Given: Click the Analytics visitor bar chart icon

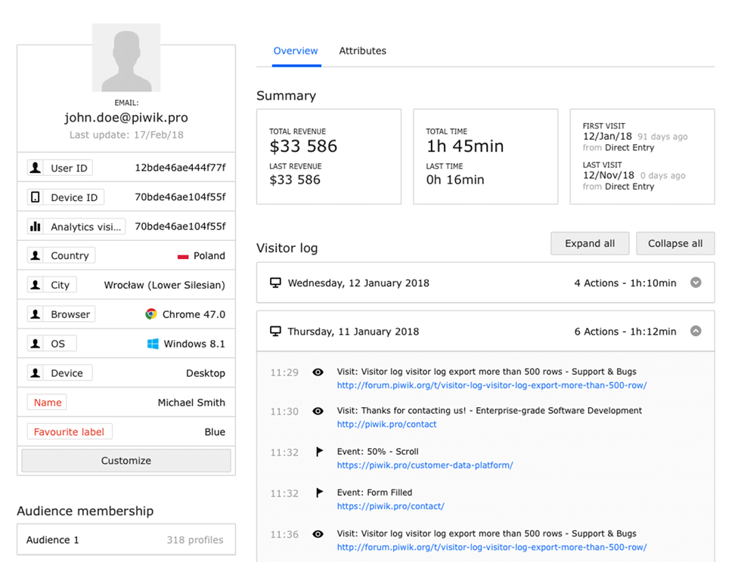Looking at the screenshot, I should pos(35,227).
